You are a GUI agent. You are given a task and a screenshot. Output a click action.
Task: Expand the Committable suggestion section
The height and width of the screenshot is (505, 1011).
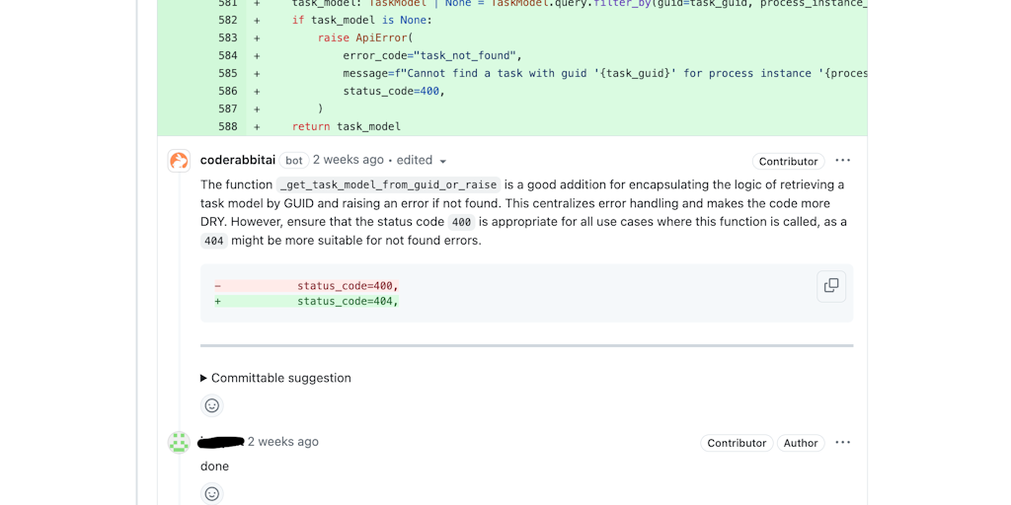pos(275,378)
